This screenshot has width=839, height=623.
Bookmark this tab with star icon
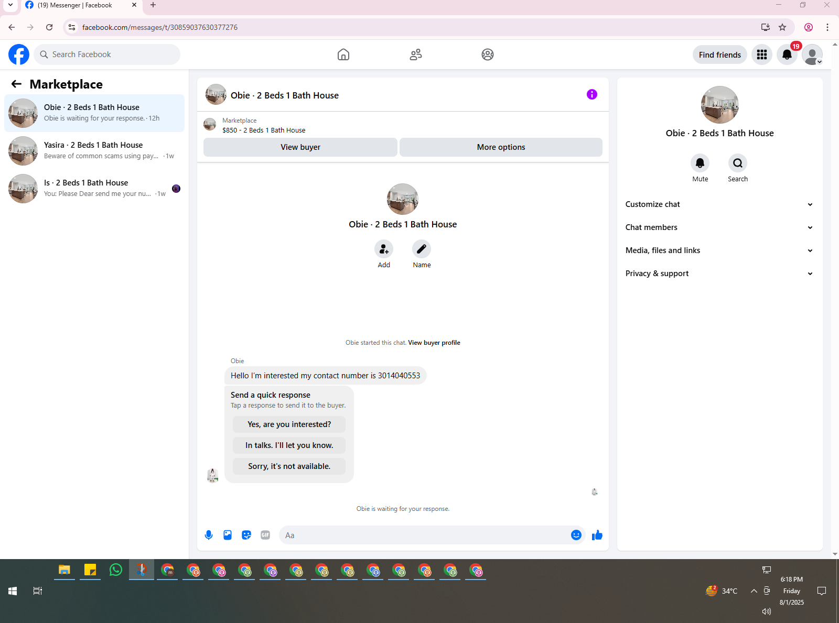(782, 27)
